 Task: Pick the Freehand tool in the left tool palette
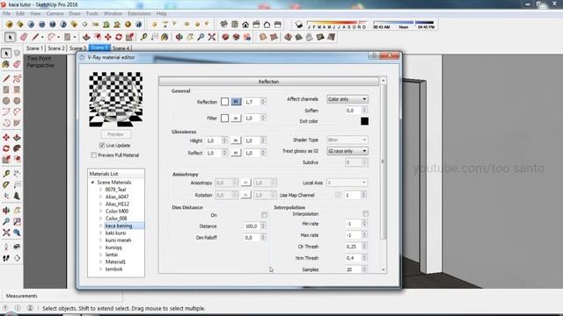(17, 78)
